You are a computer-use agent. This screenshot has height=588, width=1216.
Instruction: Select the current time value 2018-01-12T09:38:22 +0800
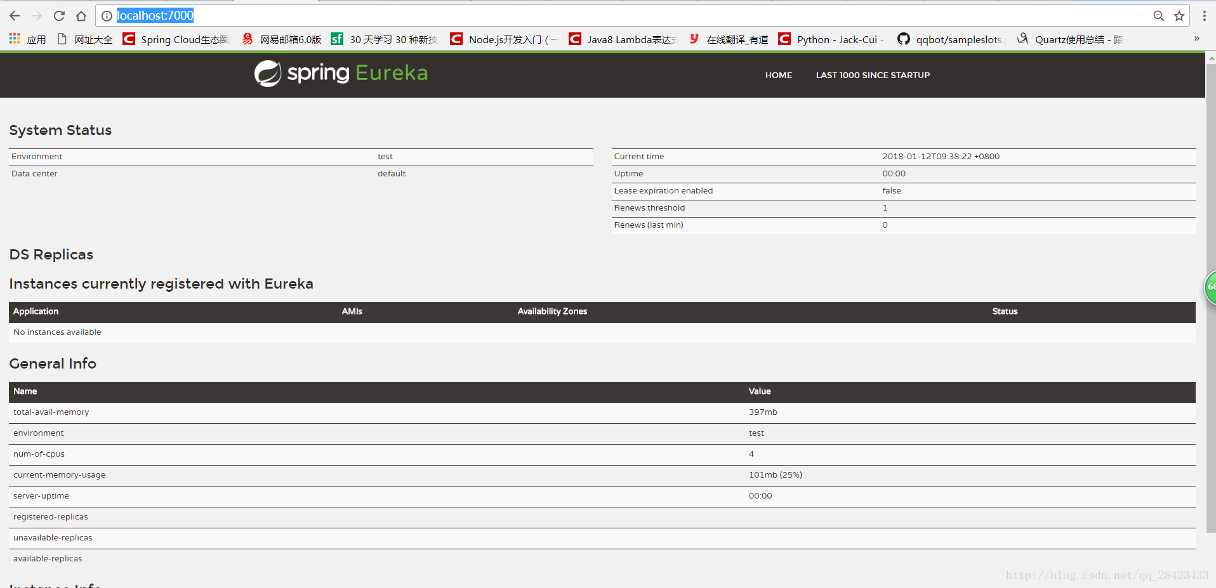coord(941,157)
